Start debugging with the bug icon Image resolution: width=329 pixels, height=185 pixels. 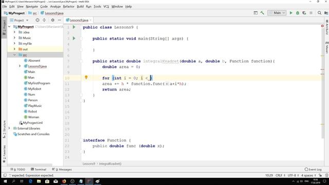pyautogui.click(x=298, y=13)
